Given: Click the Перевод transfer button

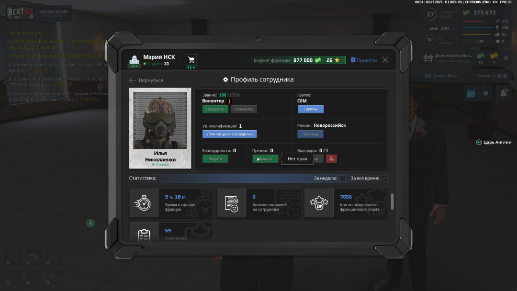Looking at the screenshot, I should [310, 134].
